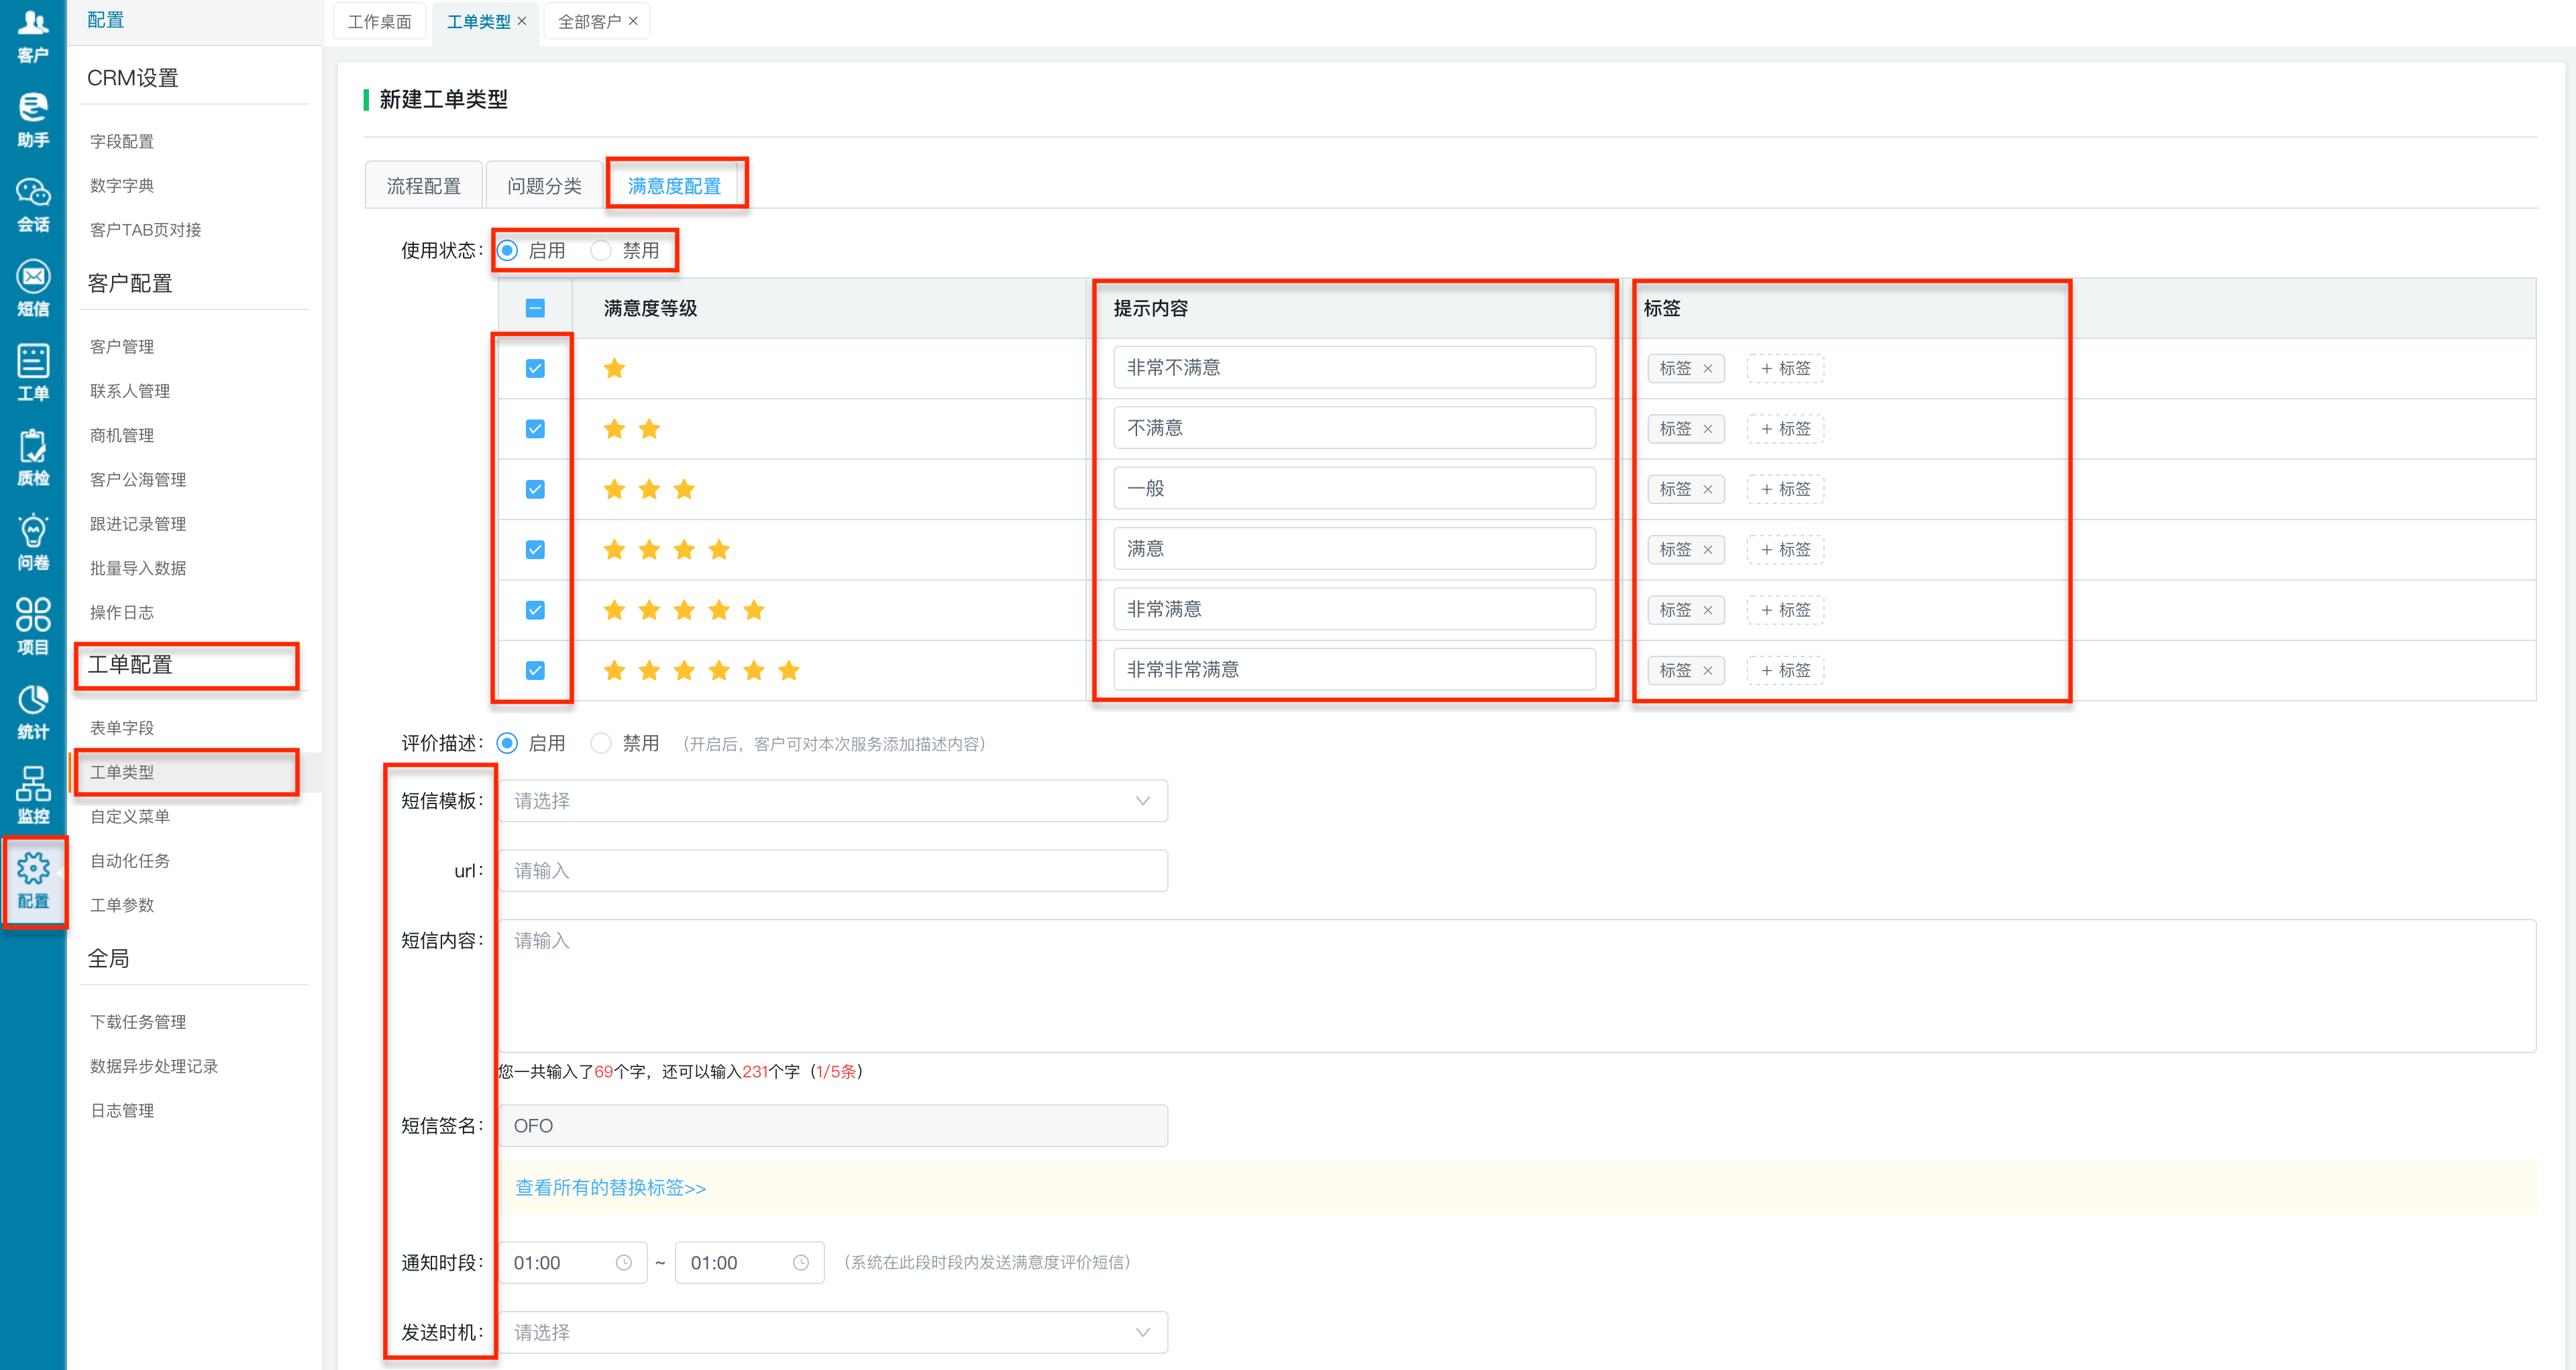Edit the 一般 prompt content field
This screenshot has height=1370, width=2576.
1354,489
